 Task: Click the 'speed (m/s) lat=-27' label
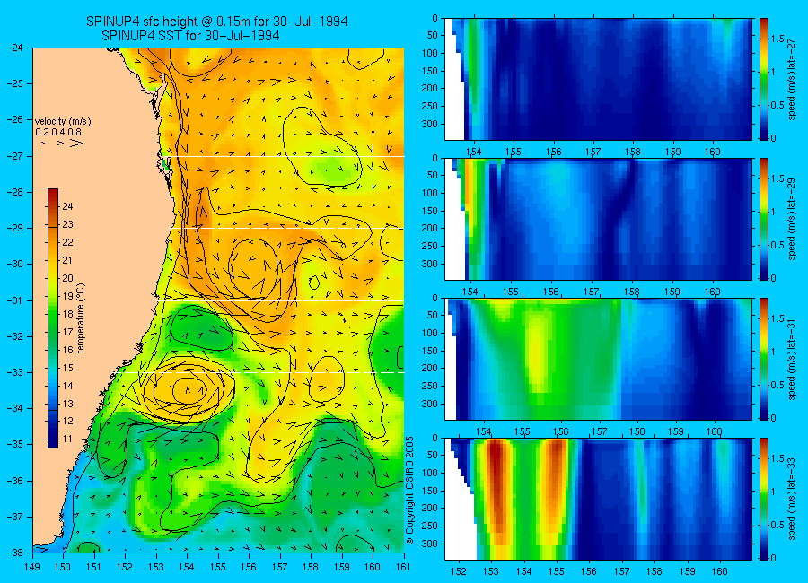coord(792,81)
